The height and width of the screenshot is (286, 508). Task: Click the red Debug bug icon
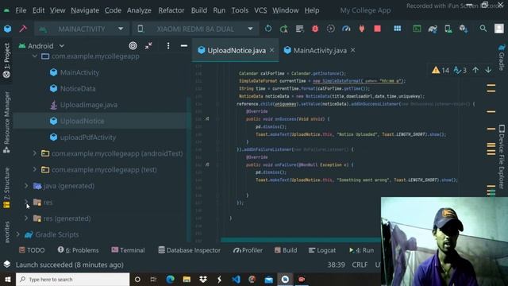coord(315,29)
